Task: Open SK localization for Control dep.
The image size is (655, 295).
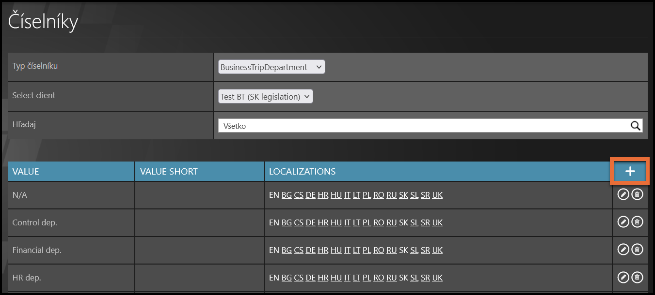Action: pos(403,223)
